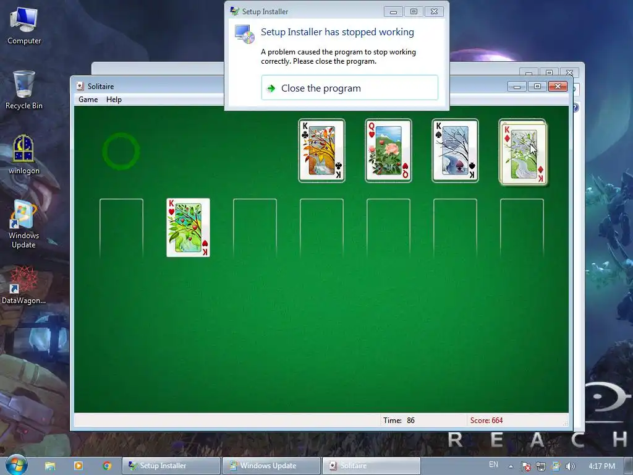Click the Solitaire title bar icon
Screen dimensions: 633x475
tap(80, 86)
